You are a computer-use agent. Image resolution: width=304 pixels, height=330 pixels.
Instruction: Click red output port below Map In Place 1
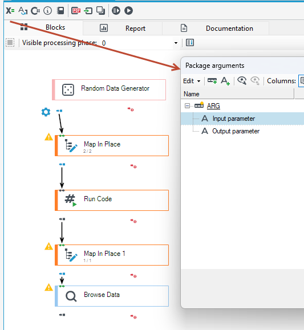click(133, 276)
